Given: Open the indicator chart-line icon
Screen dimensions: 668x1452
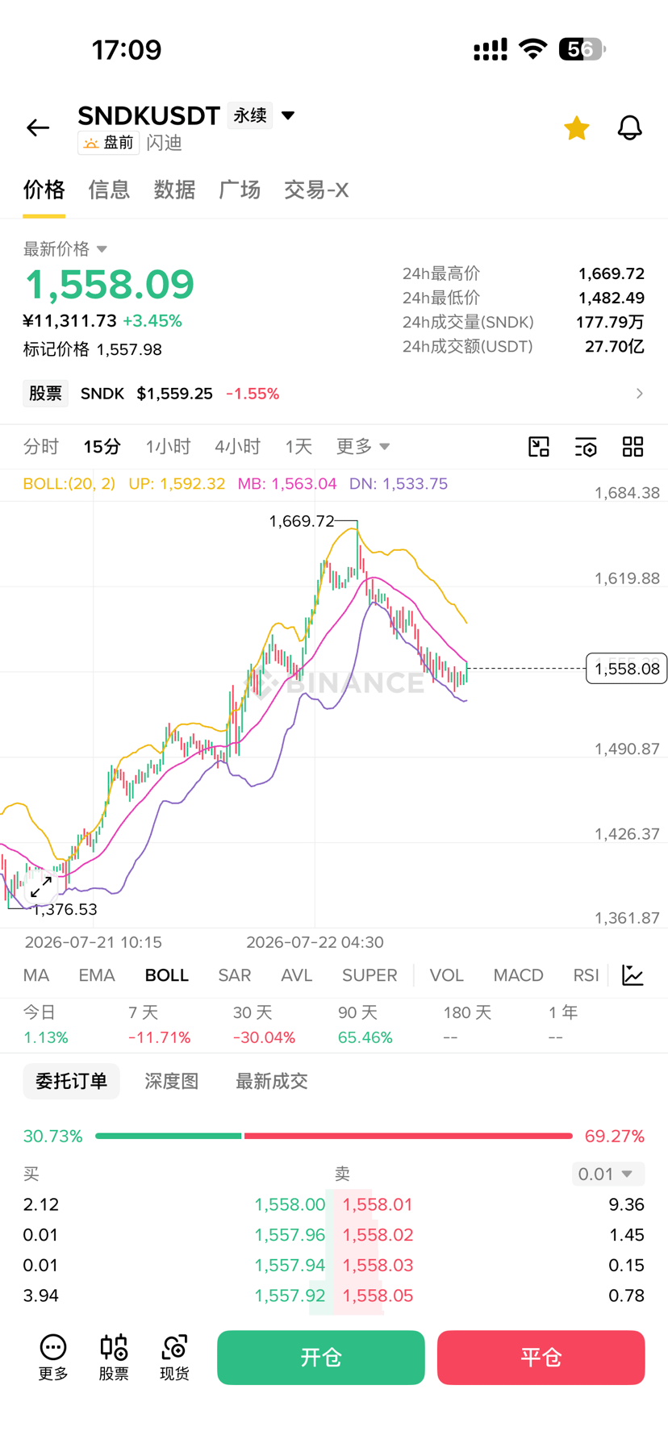Looking at the screenshot, I should coord(633,975).
